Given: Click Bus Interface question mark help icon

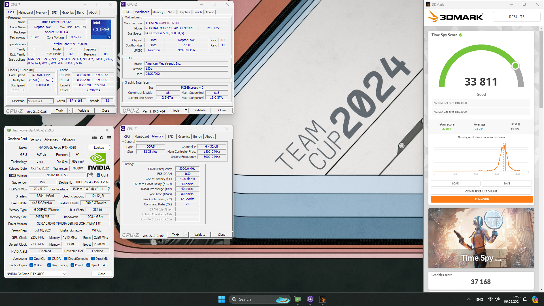Looking at the screenshot, I should coord(109,189).
